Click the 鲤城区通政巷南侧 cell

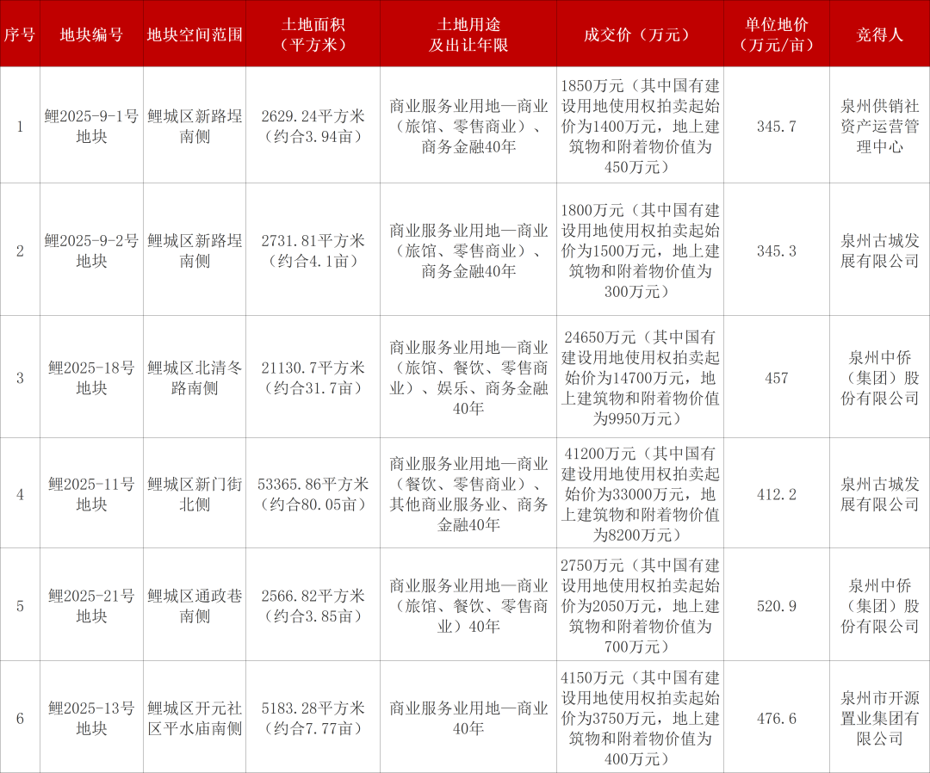pos(195,604)
